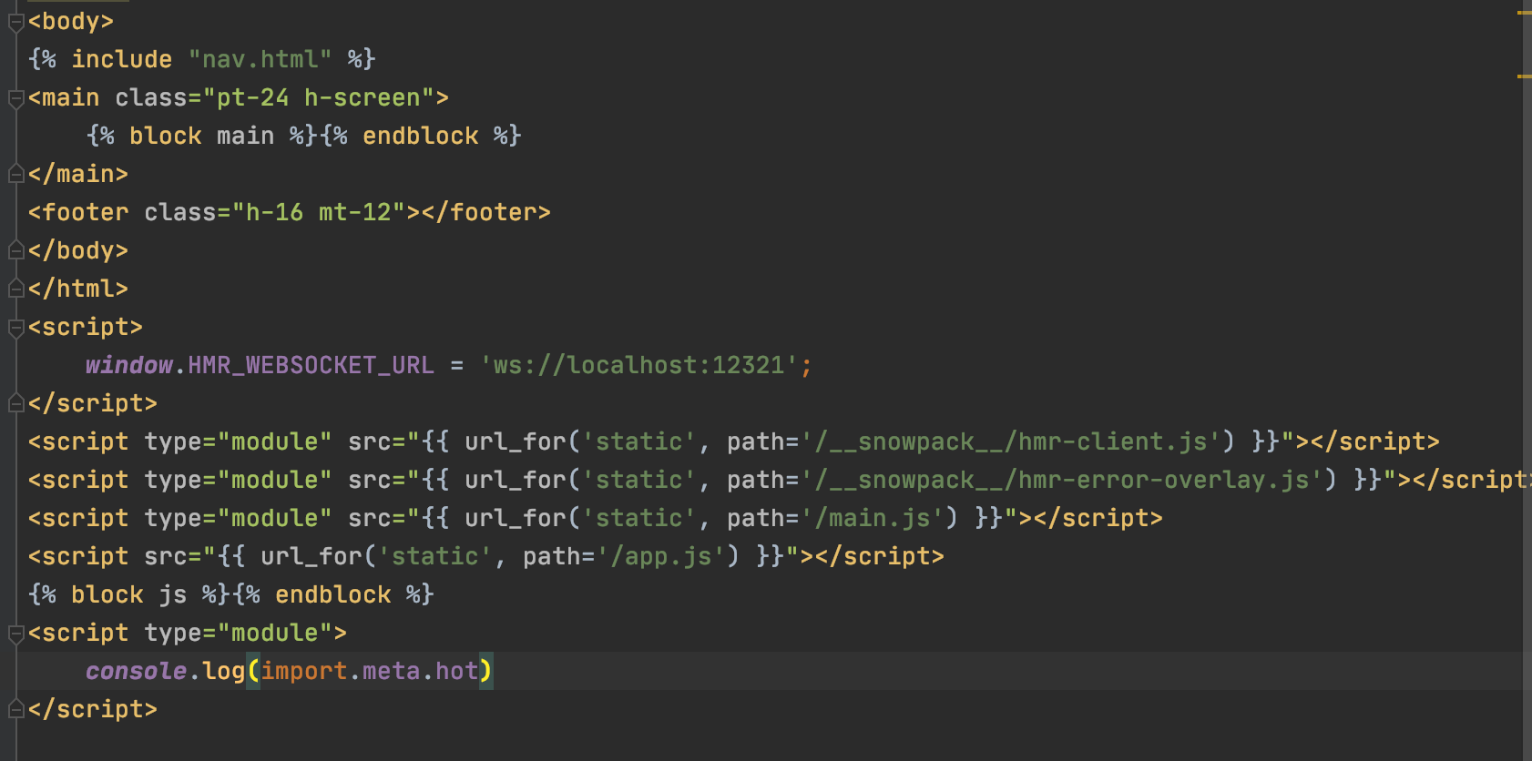Click endblock on the block main line
The height and width of the screenshot is (761, 1532).
(421, 136)
